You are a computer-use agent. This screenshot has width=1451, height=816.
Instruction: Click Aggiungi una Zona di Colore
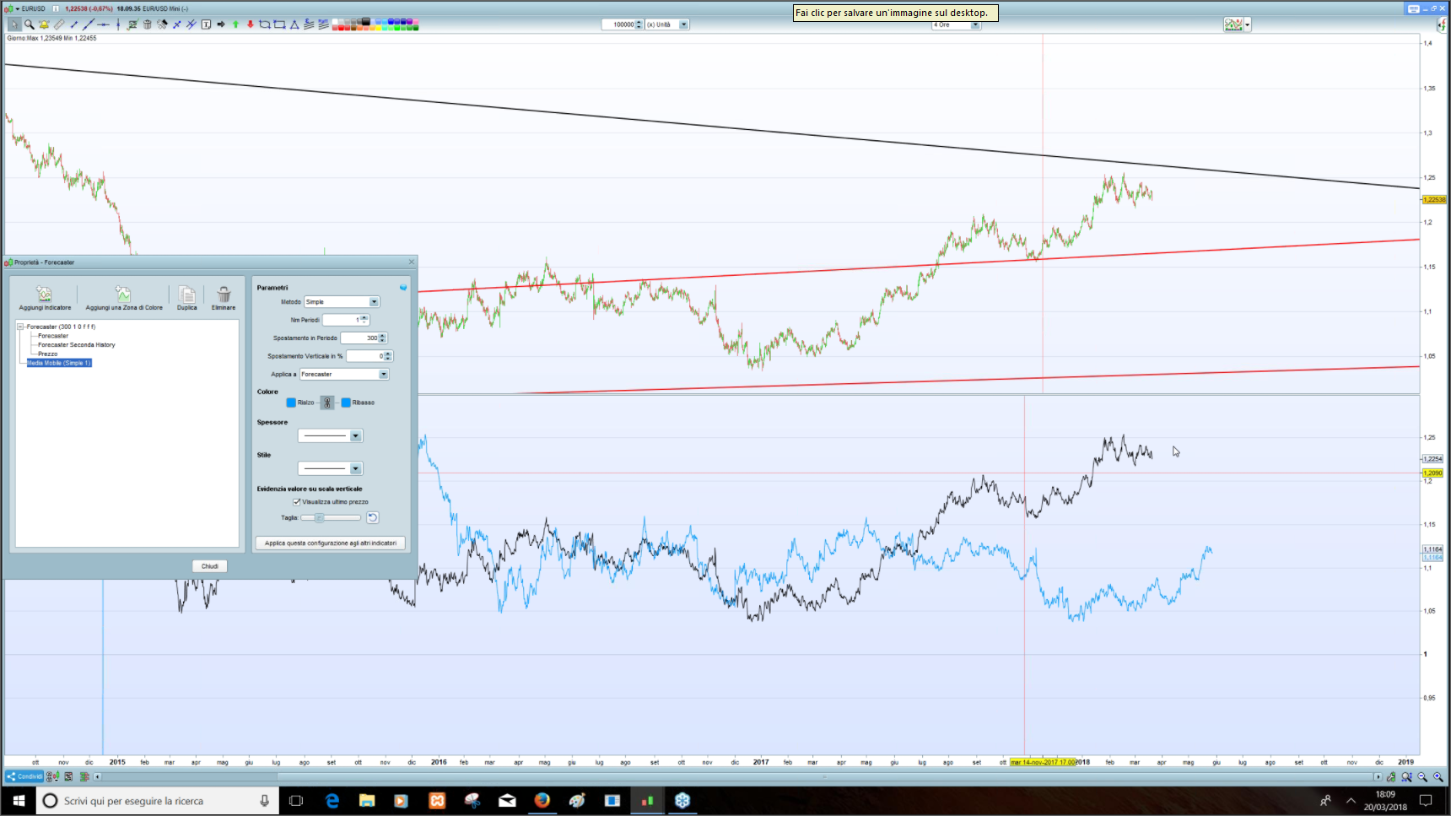124,297
